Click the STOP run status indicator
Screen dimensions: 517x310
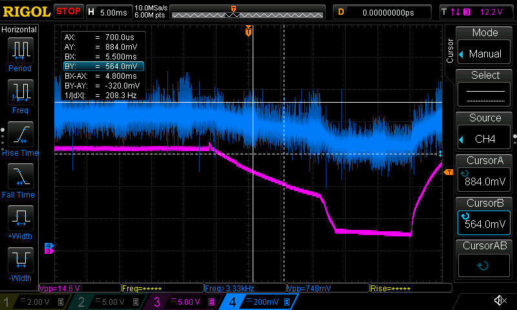pyautogui.click(x=69, y=12)
